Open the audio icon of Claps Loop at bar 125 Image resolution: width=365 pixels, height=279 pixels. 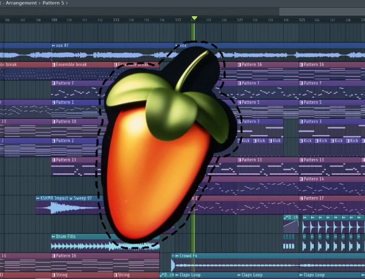(301, 275)
